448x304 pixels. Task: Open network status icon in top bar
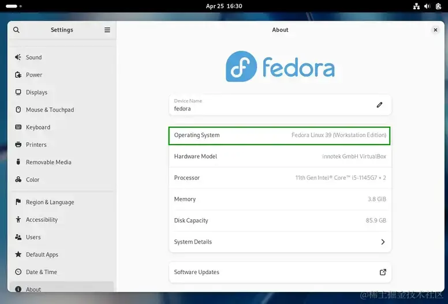coord(417,6)
